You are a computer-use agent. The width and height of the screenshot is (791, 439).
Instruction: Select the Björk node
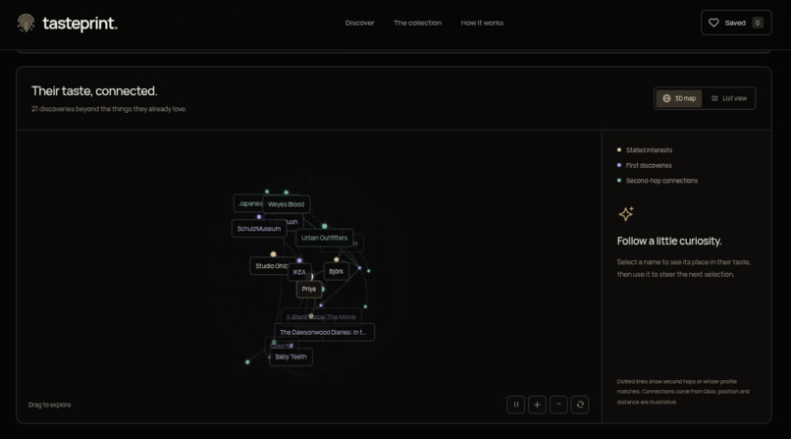pos(337,271)
